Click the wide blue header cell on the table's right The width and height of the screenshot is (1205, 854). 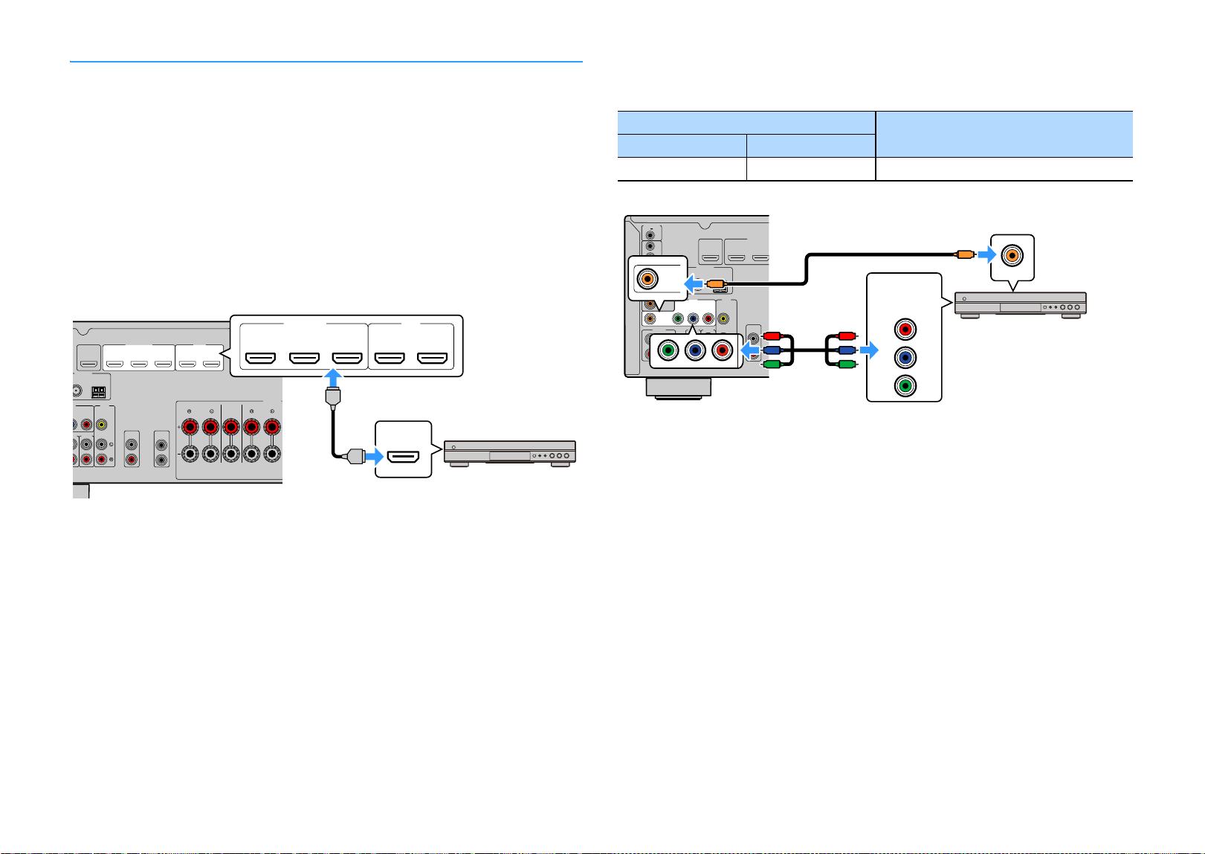pyautogui.click(x=1004, y=134)
